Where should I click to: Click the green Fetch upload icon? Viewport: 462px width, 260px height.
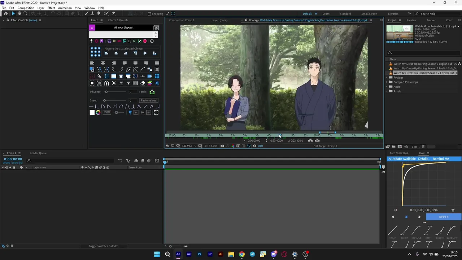tap(152, 92)
